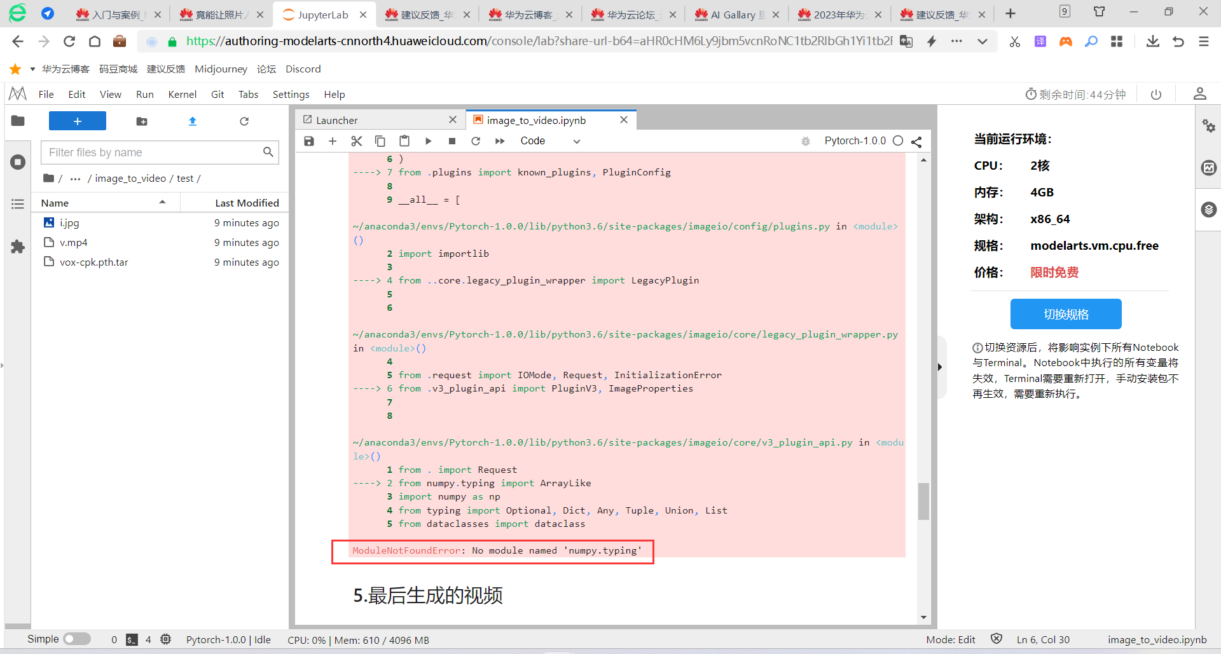Copy the selected cell
Image resolution: width=1221 pixels, height=654 pixels.
pyautogui.click(x=380, y=141)
